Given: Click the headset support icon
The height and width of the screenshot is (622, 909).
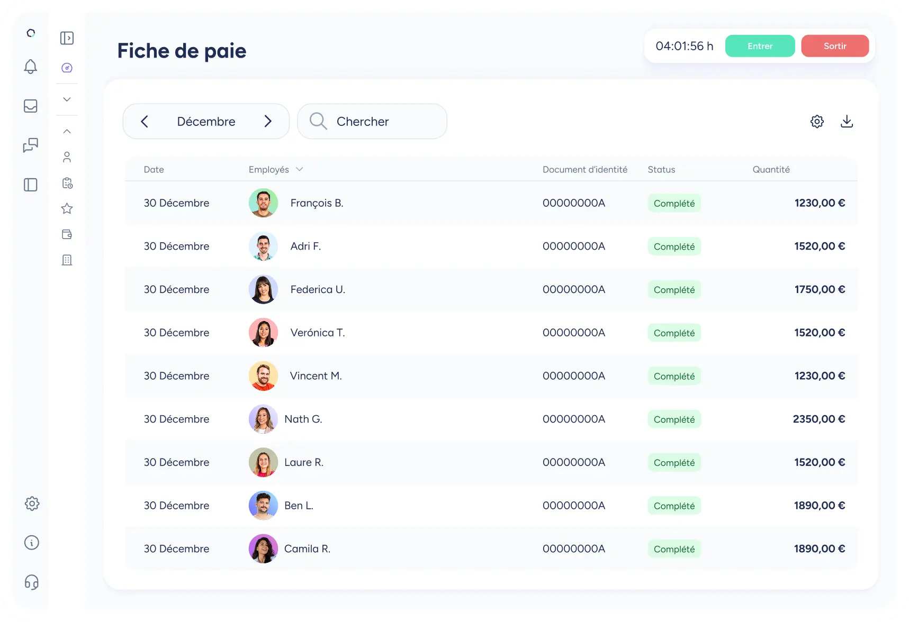Looking at the screenshot, I should tap(32, 582).
